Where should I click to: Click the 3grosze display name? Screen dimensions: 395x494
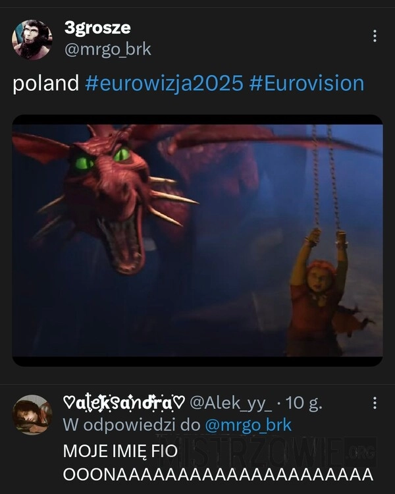tap(97, 28)
